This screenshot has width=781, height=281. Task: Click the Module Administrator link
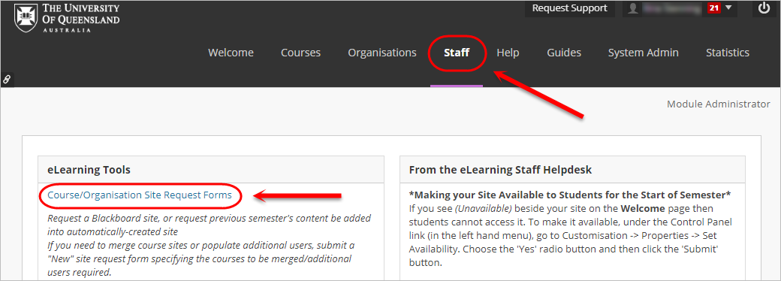[718, 104]
